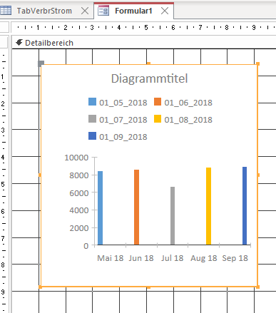Click the orange Jun 18 bar
276x313 pixels.
[136, 207]
